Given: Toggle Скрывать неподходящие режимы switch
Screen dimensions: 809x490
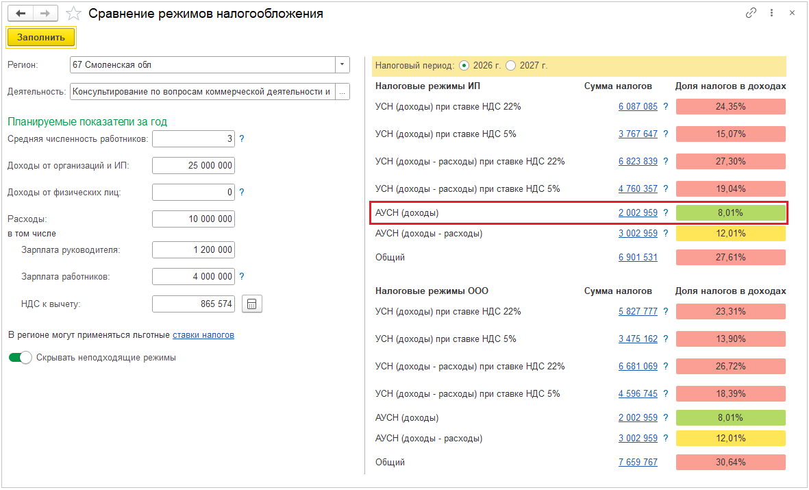Looking at the screenshot, I should point(21,358).
